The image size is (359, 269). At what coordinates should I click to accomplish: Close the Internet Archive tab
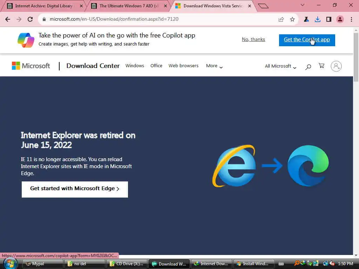tap(81, 6)
